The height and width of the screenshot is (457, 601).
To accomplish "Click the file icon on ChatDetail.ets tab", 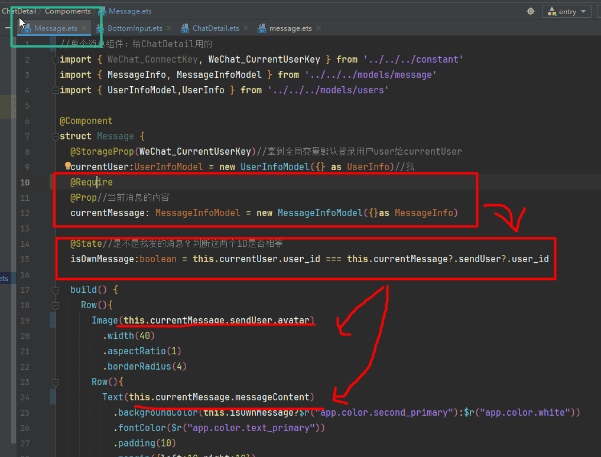I will tap(186, 28).
